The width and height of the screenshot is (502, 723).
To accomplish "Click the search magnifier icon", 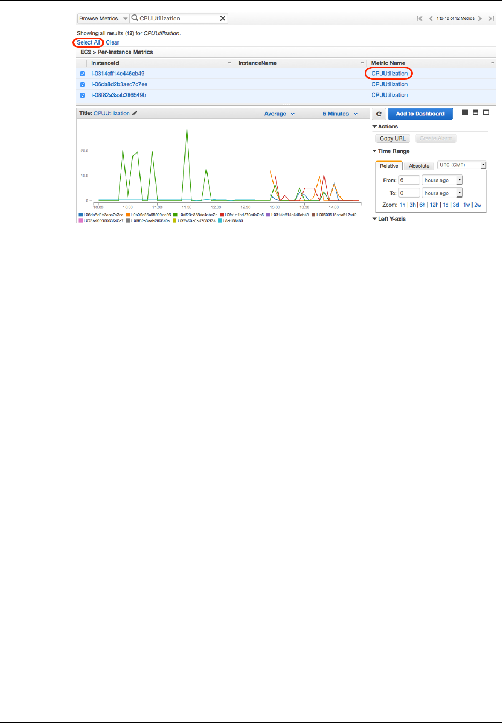I will point(135,18).
